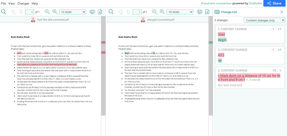Open the Changes menu
The width and height of the screenshot is (287, 136).
pos(23,3)
